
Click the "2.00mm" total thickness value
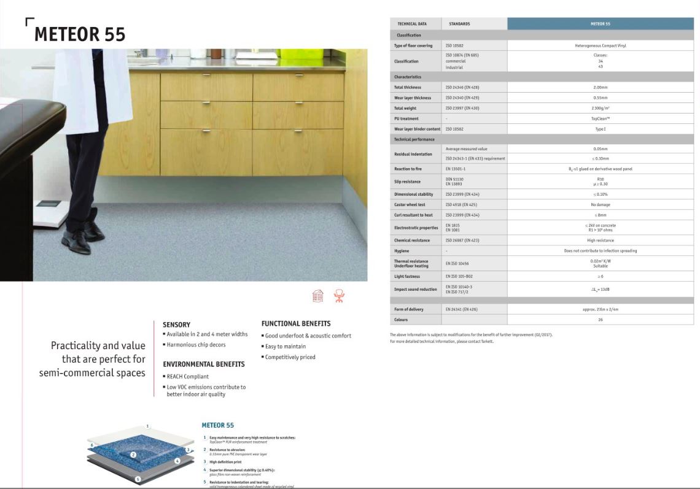601,88
